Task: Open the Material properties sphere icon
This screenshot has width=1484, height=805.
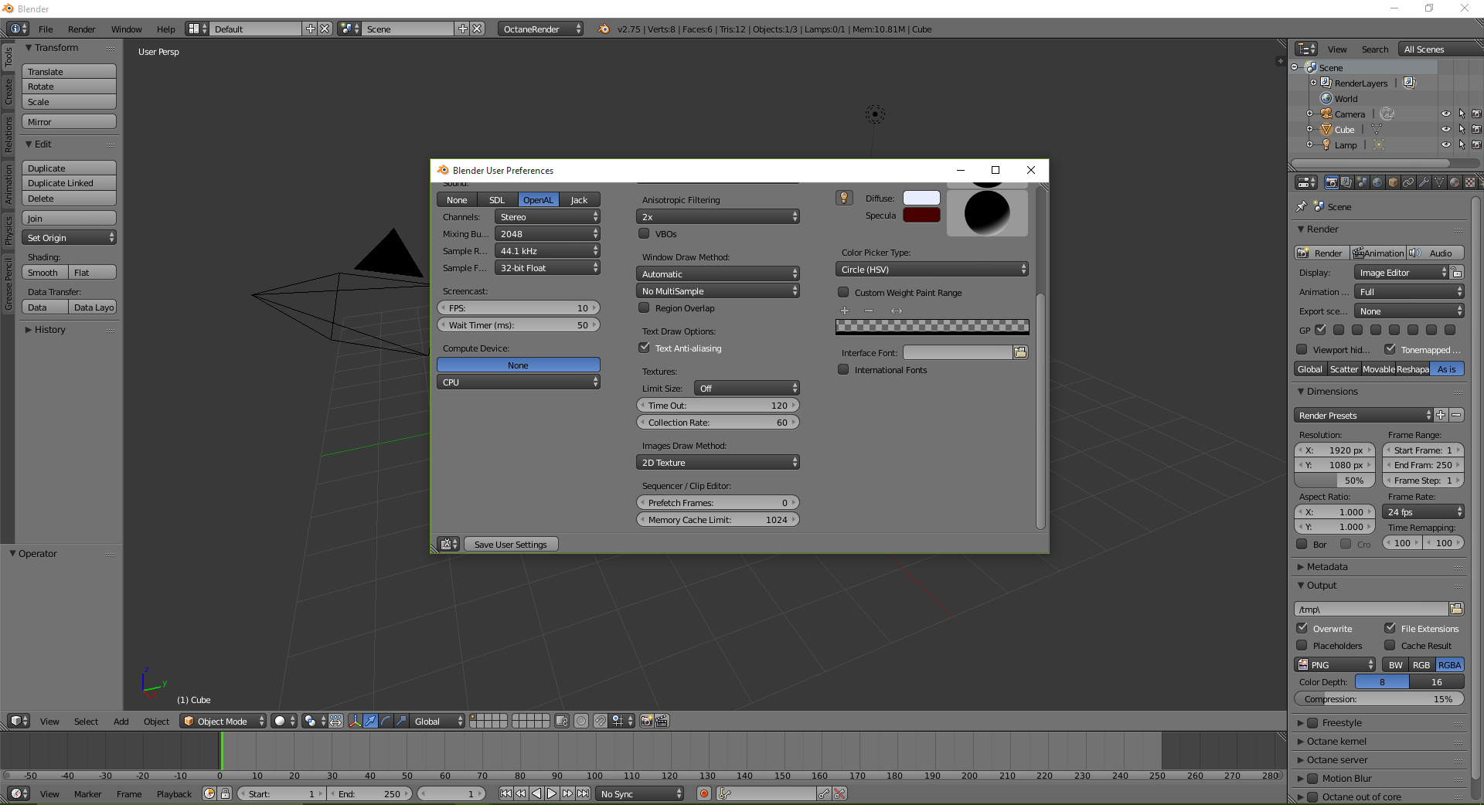Action: 1455,182
